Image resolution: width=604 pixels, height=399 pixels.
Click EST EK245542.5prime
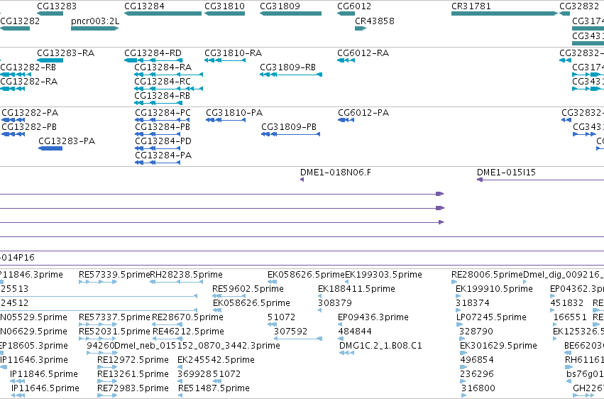point(180,368)
